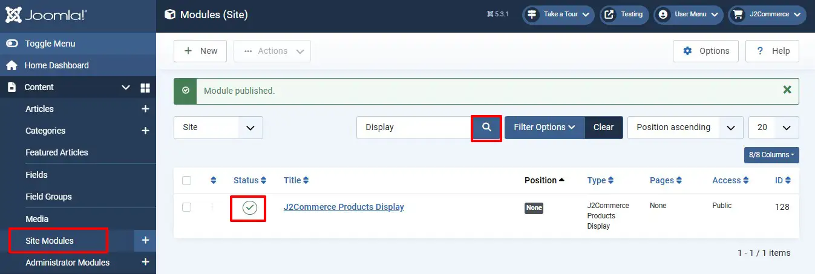The width and height of the screenshot is (815, 274).
Task: Sort by Pages column
Action: point(666,180)
